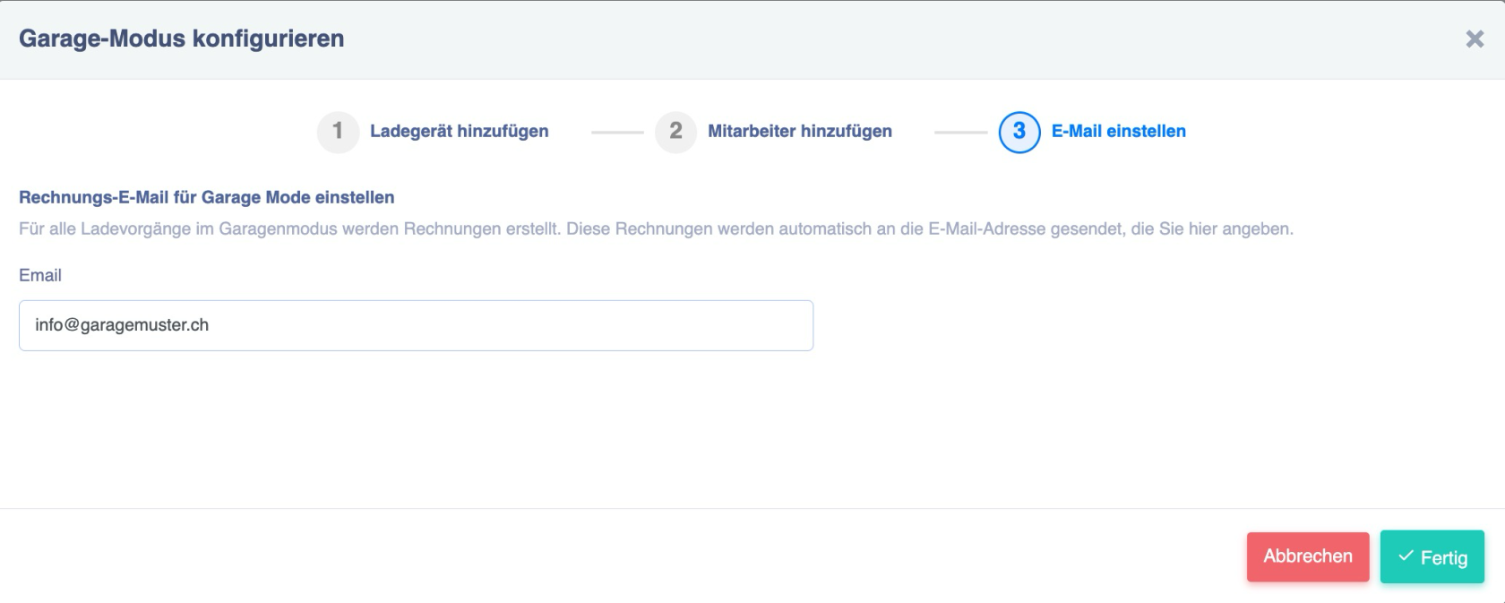Confirm setup with the Fertig button
Viewport: 1505px width, 603px height.
point(1432,557)
